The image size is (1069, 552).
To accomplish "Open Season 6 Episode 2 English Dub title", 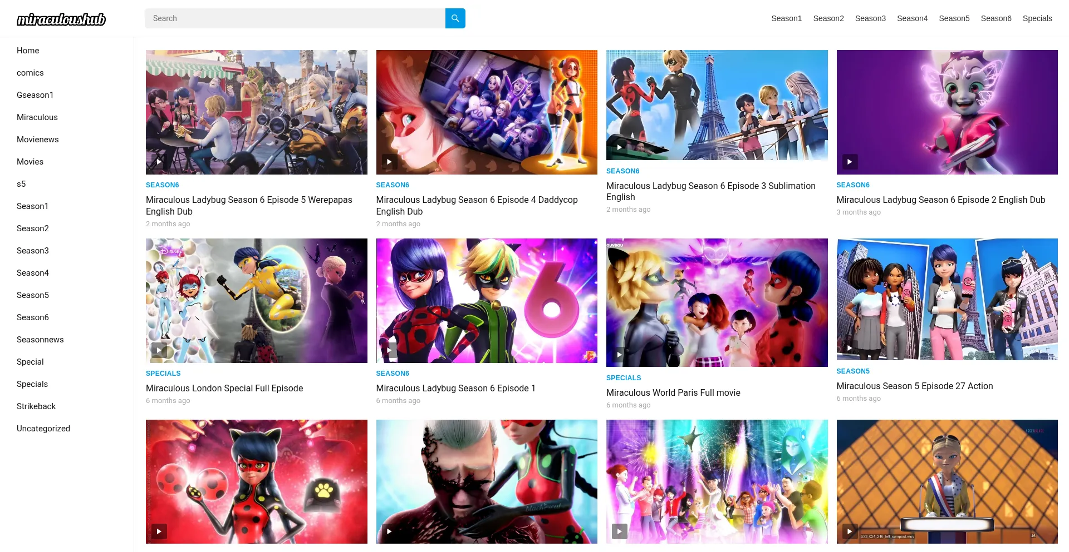I will 941,200.
